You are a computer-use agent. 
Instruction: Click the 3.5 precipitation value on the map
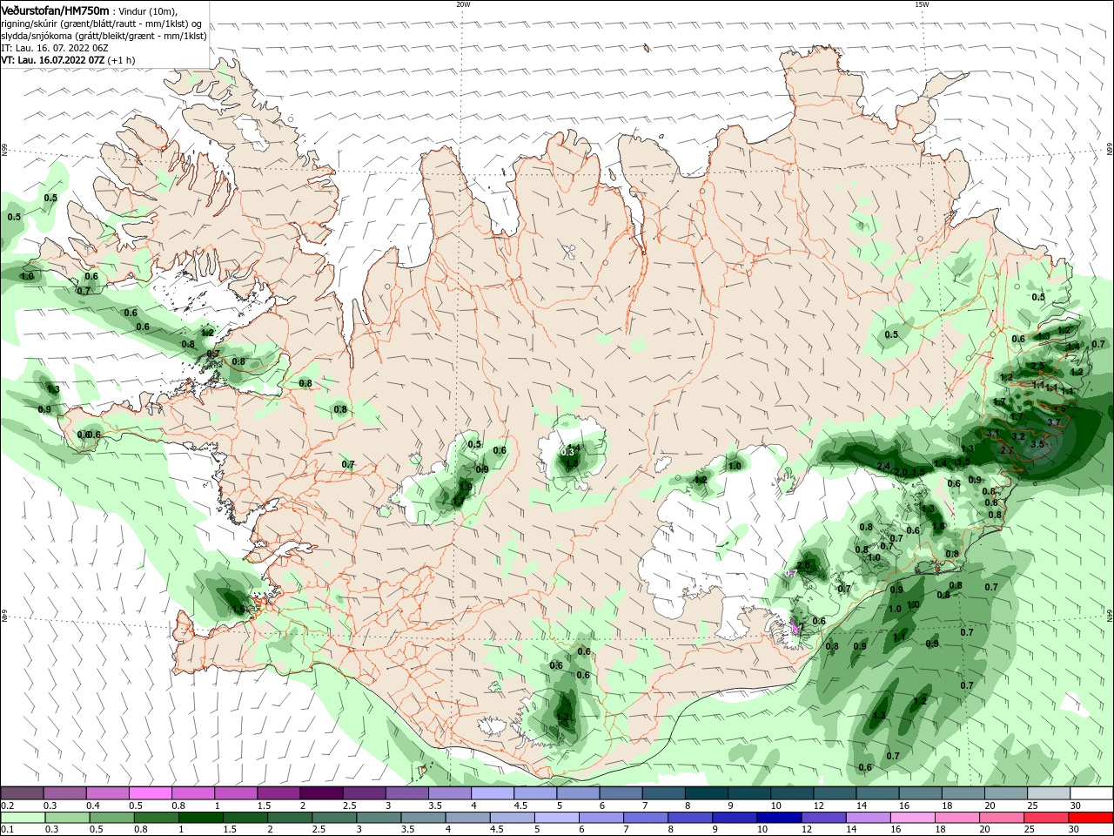tap(1037, 444)
